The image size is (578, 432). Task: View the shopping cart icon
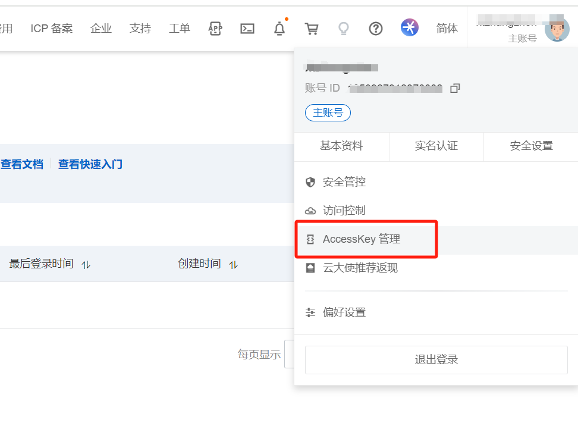tap(312, 28)
